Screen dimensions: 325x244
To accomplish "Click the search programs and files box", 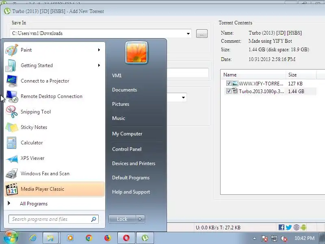I will click(x=54, y=219).
